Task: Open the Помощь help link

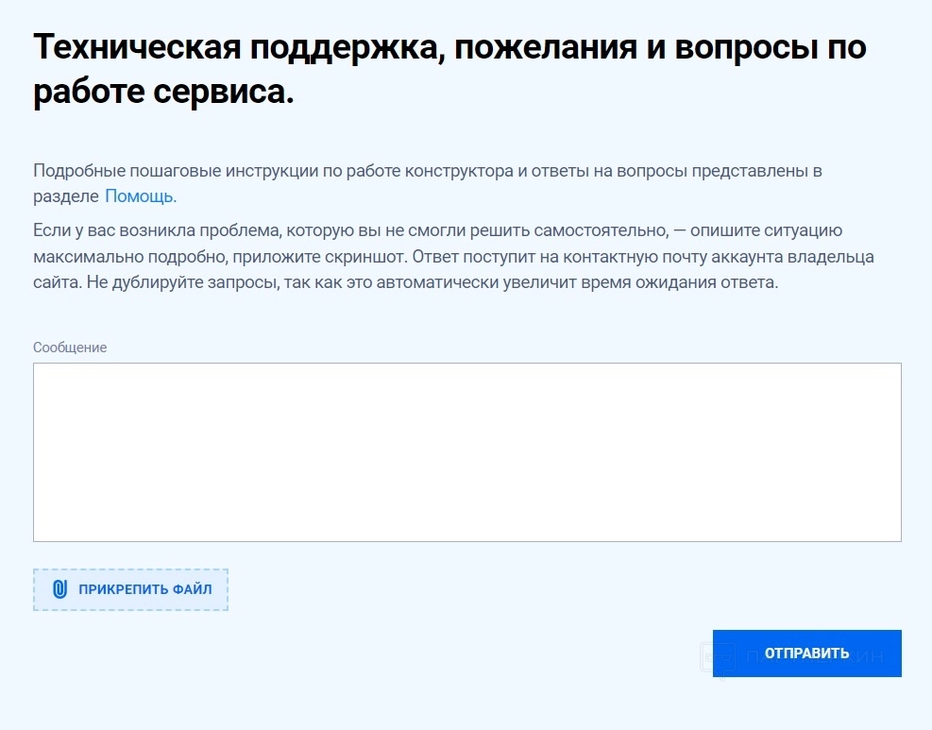Action: tap(141, 196)
